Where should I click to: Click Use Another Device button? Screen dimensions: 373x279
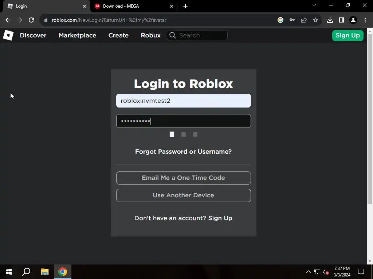pyautogui.click(x=184, y=195)
